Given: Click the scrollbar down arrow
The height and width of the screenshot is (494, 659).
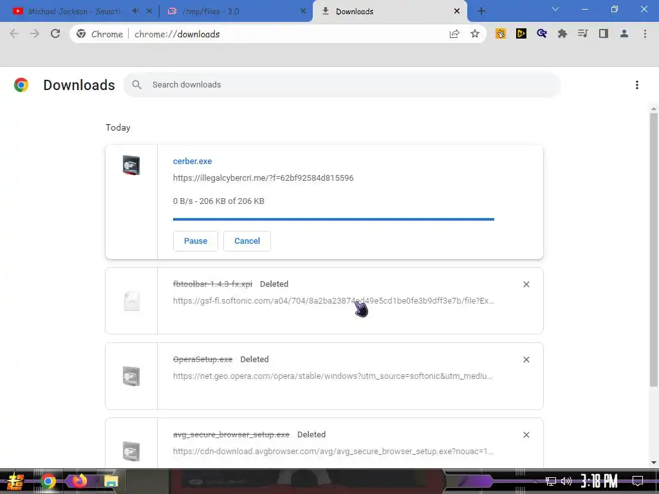Looking at the screenshot, I should pos(654,462).
